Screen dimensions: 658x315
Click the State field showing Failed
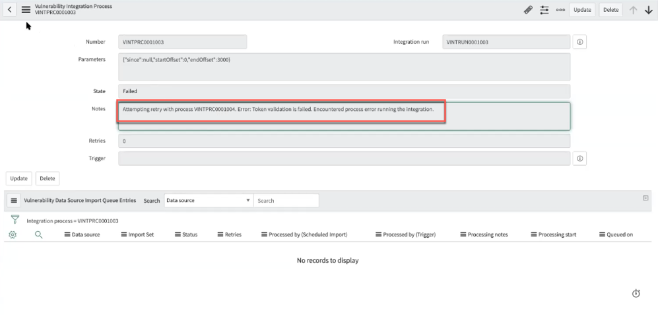[344, 91]
